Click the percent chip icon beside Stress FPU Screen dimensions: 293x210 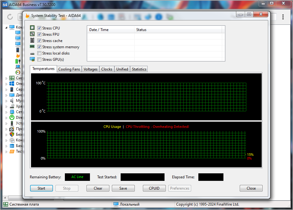32,34
